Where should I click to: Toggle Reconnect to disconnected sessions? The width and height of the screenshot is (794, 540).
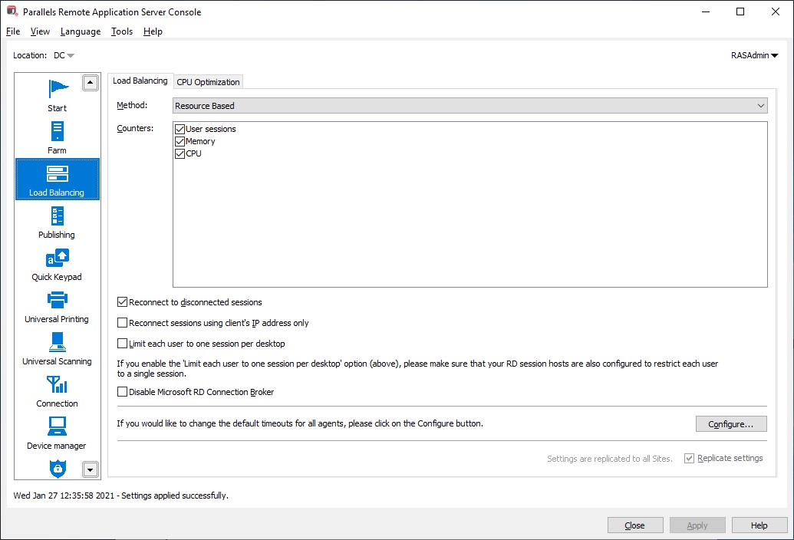122,302
